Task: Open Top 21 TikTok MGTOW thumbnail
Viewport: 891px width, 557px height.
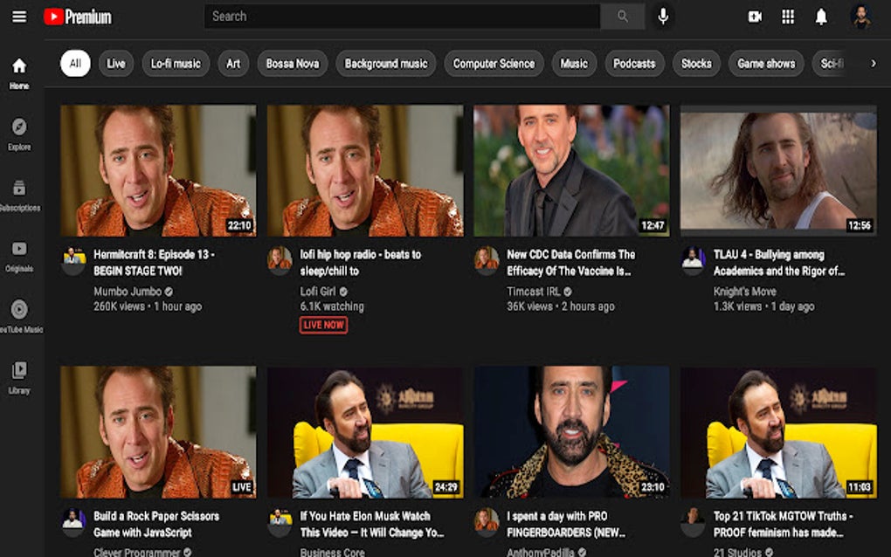Action: tap(778, 432)
